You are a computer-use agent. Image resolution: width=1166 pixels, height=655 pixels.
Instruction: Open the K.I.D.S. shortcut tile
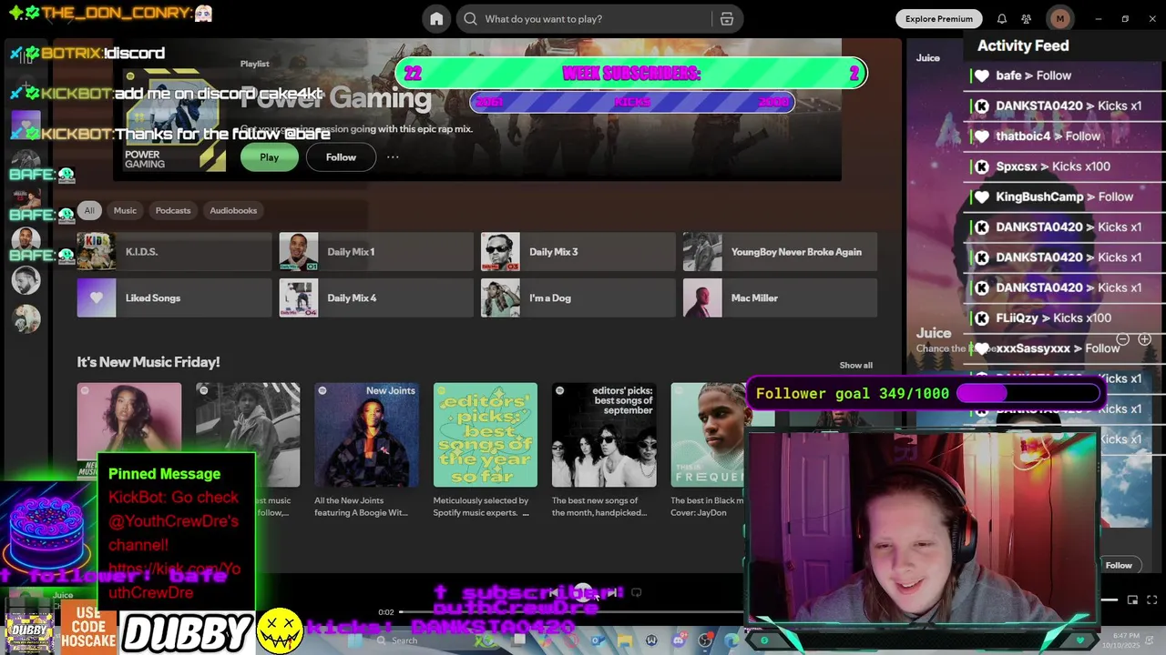174,252
